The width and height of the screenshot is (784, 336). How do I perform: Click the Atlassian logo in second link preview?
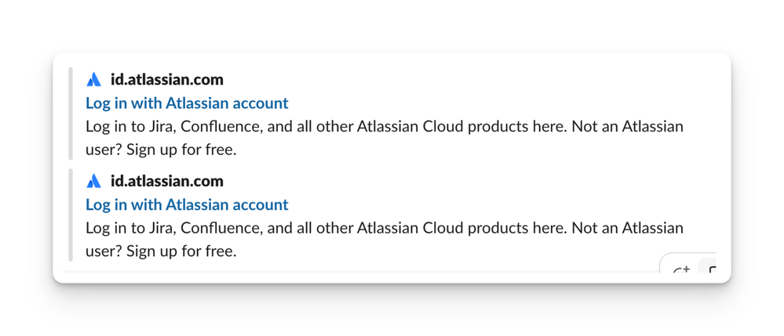click(93, 181)
